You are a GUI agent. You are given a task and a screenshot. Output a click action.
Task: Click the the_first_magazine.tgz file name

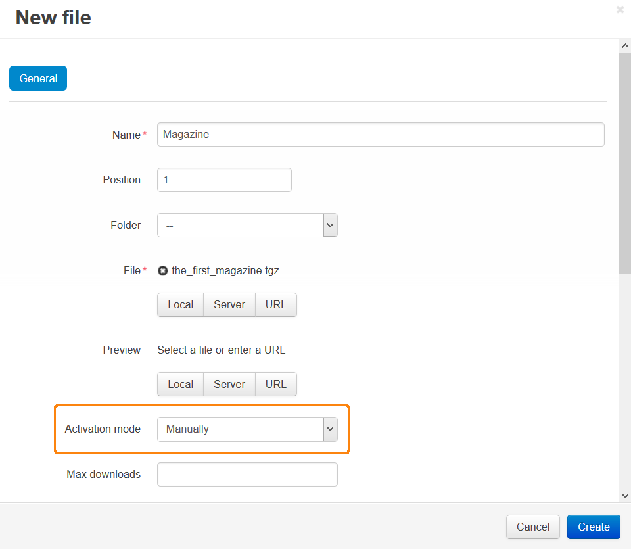pyautogui.click(x=225, y=270)
